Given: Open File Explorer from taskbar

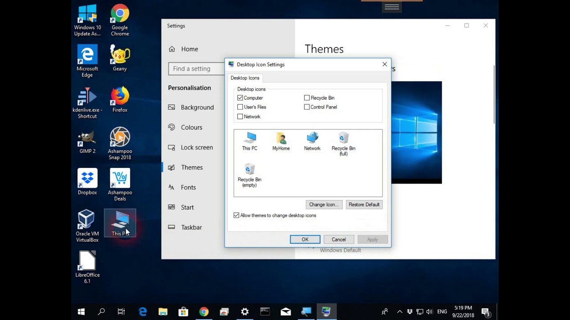Looking at the screenshot, I should click(163, 312).
